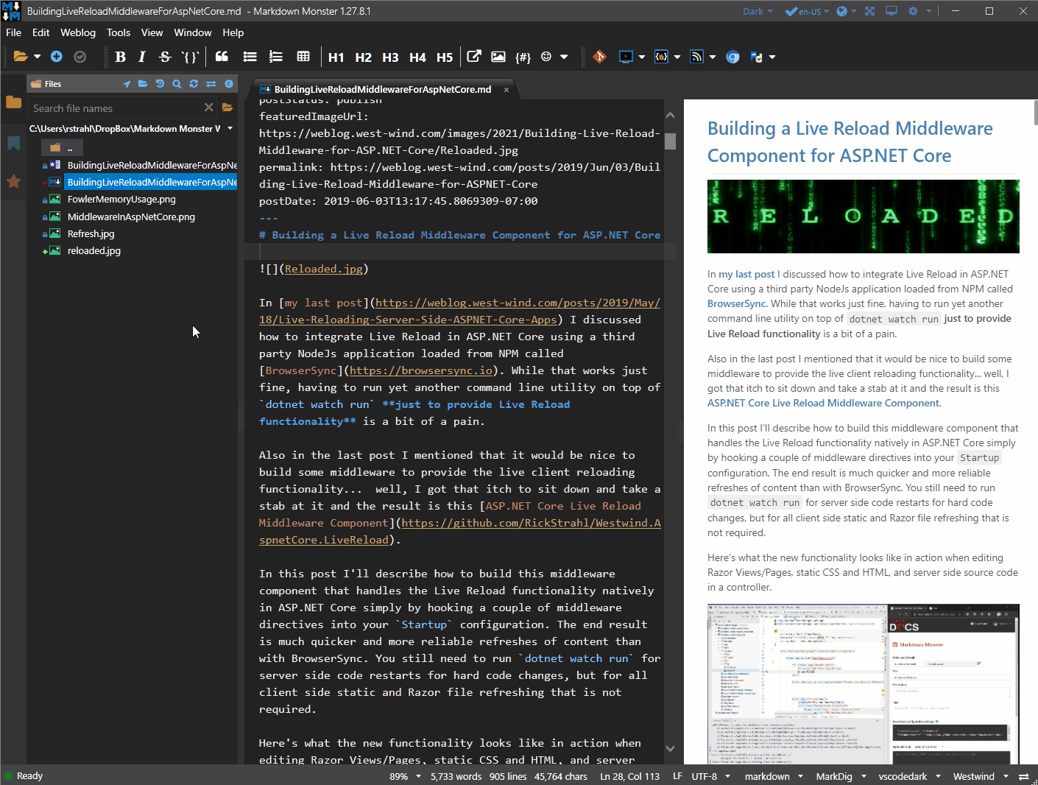Click the Search file names field
The height and width of the screenshot is (785, 1038).
[x=116, y=108]
